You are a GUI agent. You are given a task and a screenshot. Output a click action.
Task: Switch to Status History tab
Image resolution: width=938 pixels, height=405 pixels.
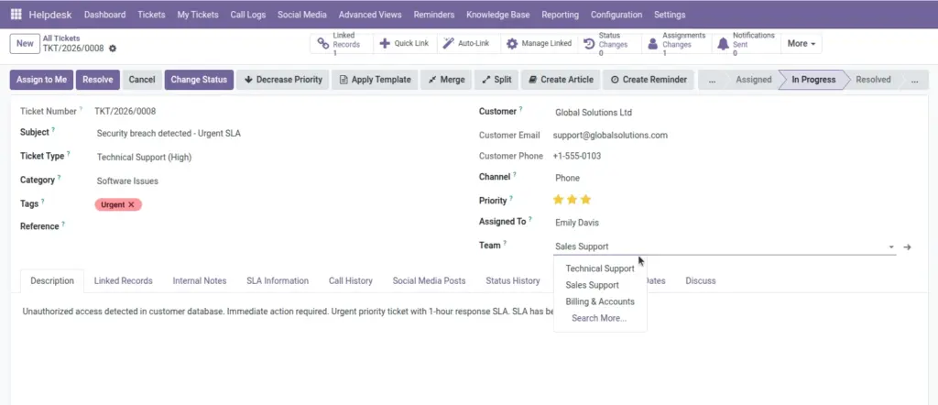coord(513,280)
